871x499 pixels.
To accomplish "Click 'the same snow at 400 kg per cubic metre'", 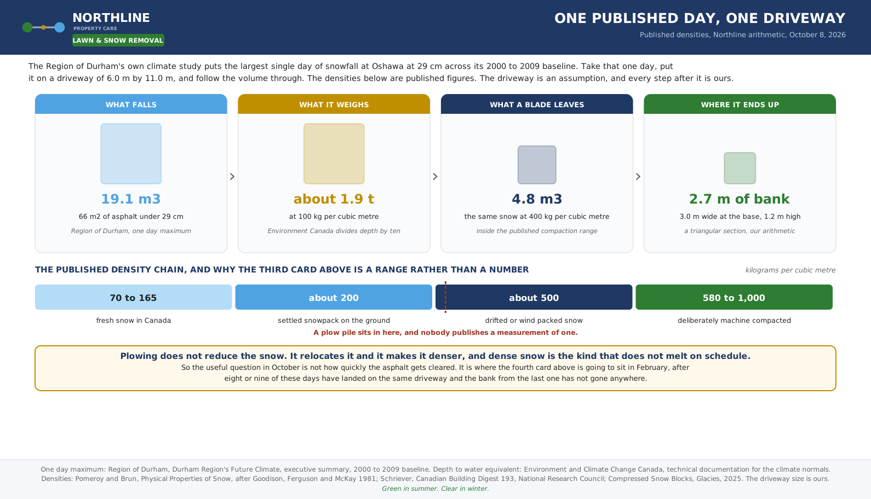I will 537,217.
